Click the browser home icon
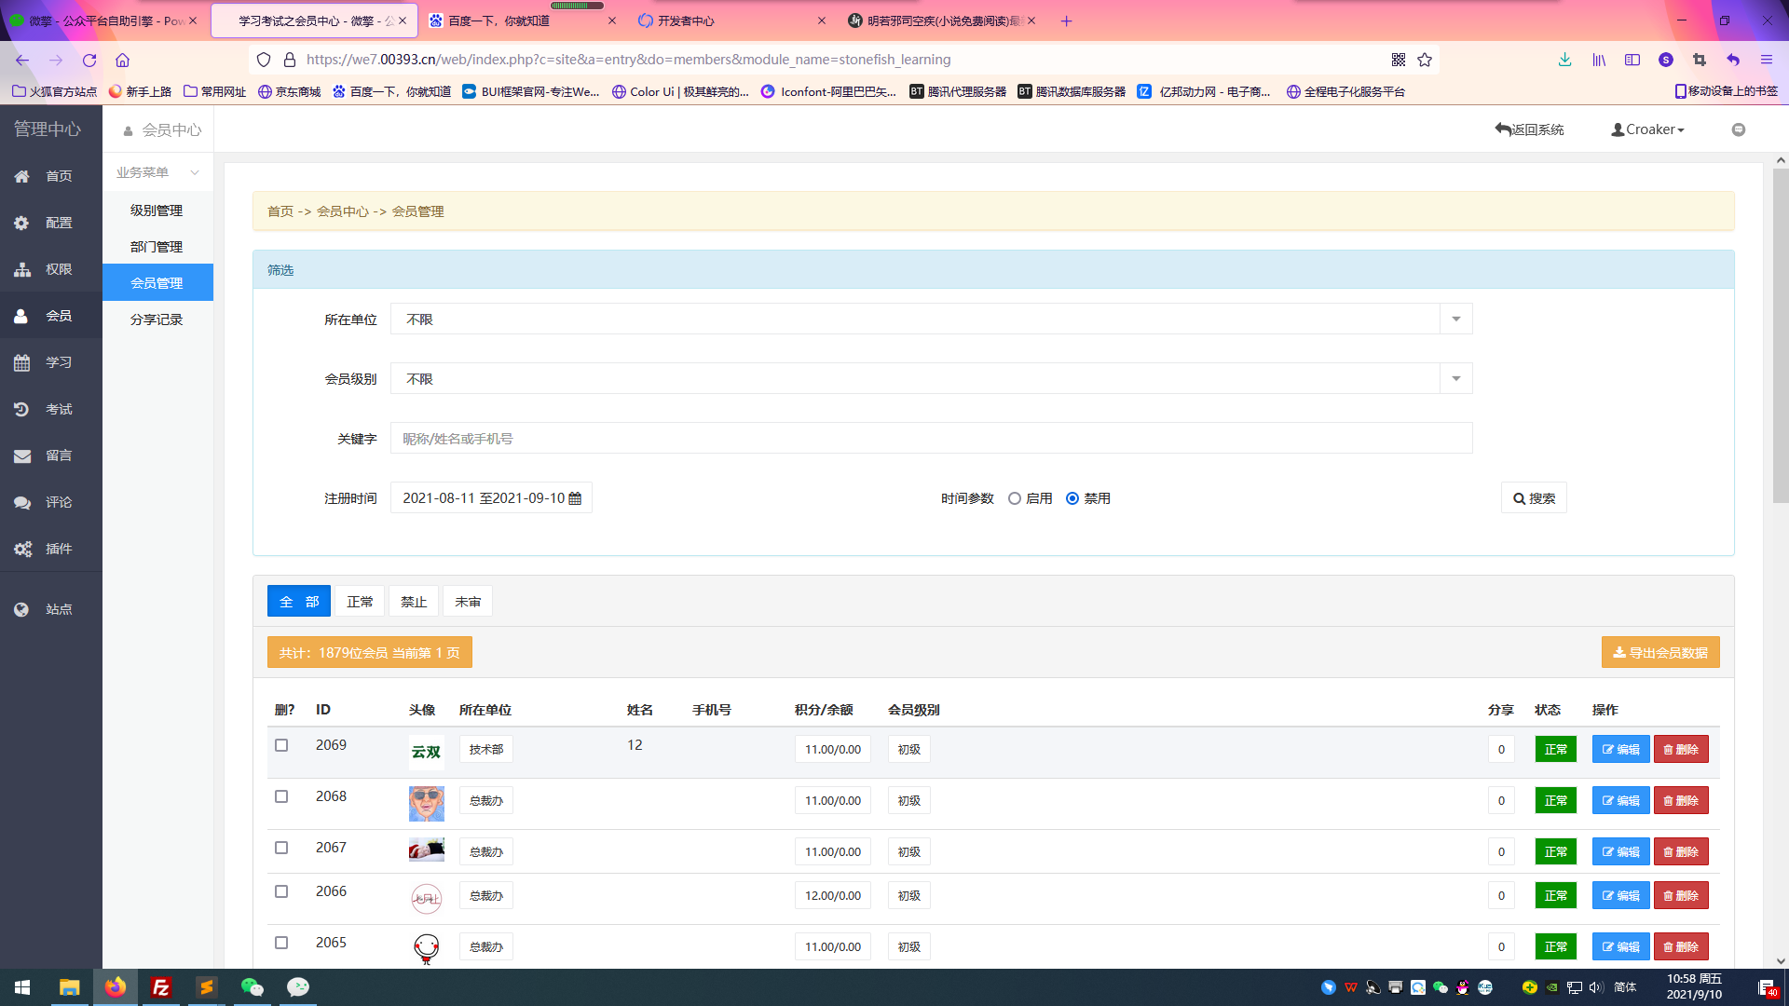This screenshot has height=1006, width=1789. (122, 60)
